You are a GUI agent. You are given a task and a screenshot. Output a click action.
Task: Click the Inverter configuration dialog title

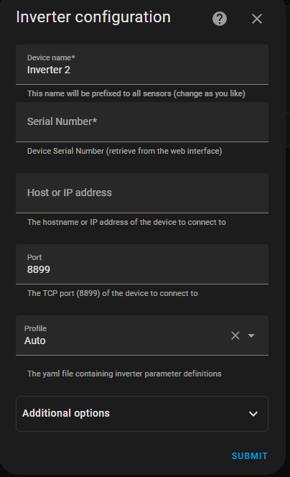point(93,17)
